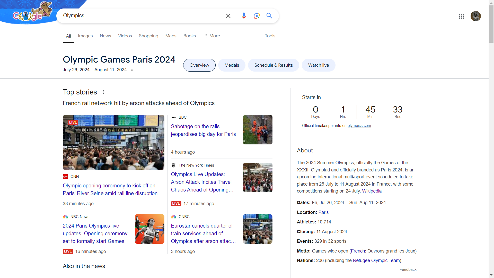The image size is (494, 278).
Task: Select the Olympic Games Paris 2024 heading
Action: 119,59
